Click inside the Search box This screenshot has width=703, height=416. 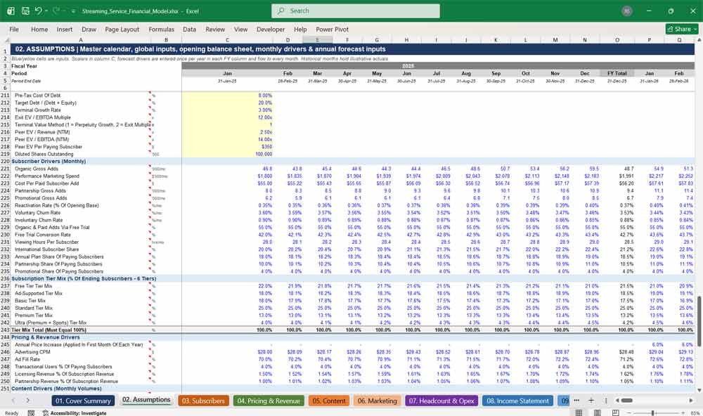point(356,11)
